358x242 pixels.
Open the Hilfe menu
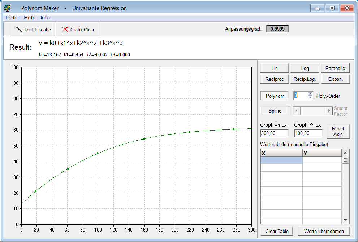point(30,18)
